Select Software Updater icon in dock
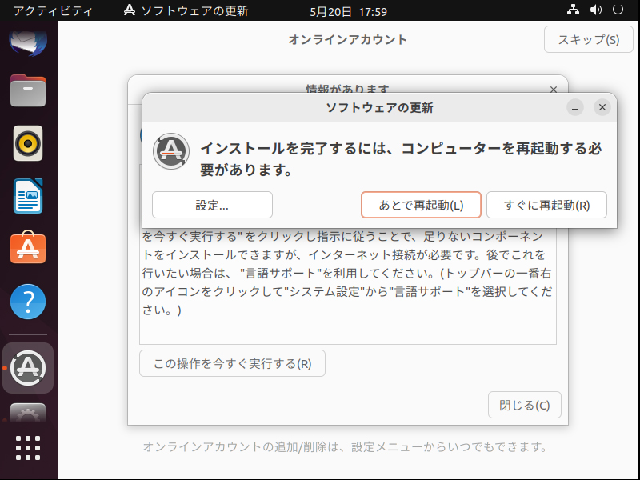Screen dimensions: 640x480 pyautogui.click(x=28, y=368)
